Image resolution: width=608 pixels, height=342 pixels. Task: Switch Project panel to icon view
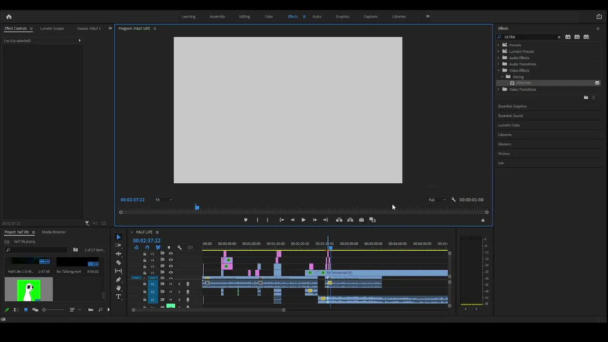click(x=26, y=310)
